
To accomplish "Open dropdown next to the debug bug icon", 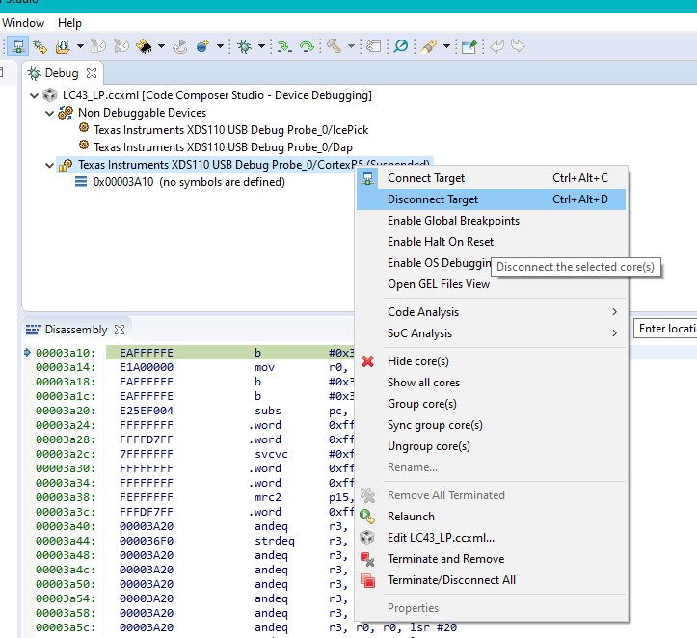I will coord(262,46).
